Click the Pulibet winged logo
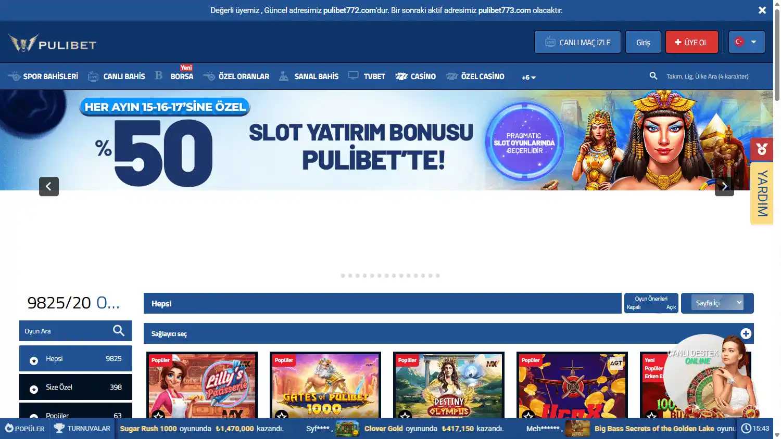Screen dimensions: 781x439 tap(52, 43)
